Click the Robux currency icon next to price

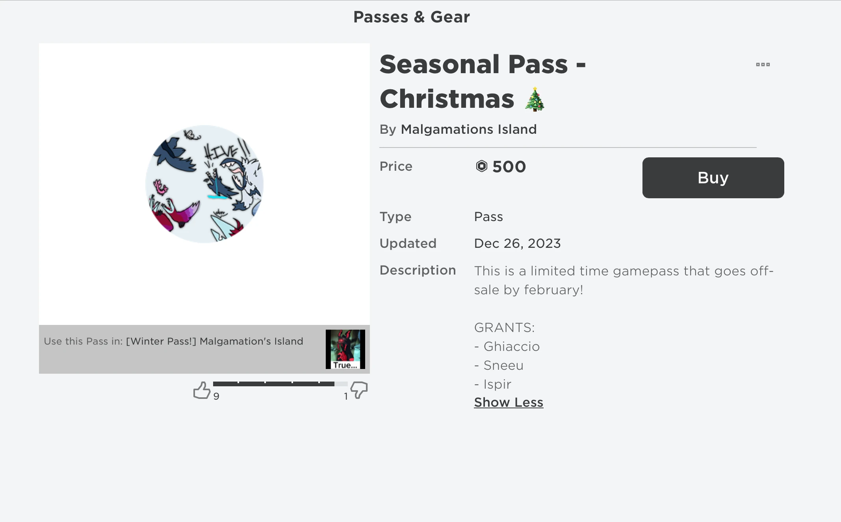pos(481,167)
